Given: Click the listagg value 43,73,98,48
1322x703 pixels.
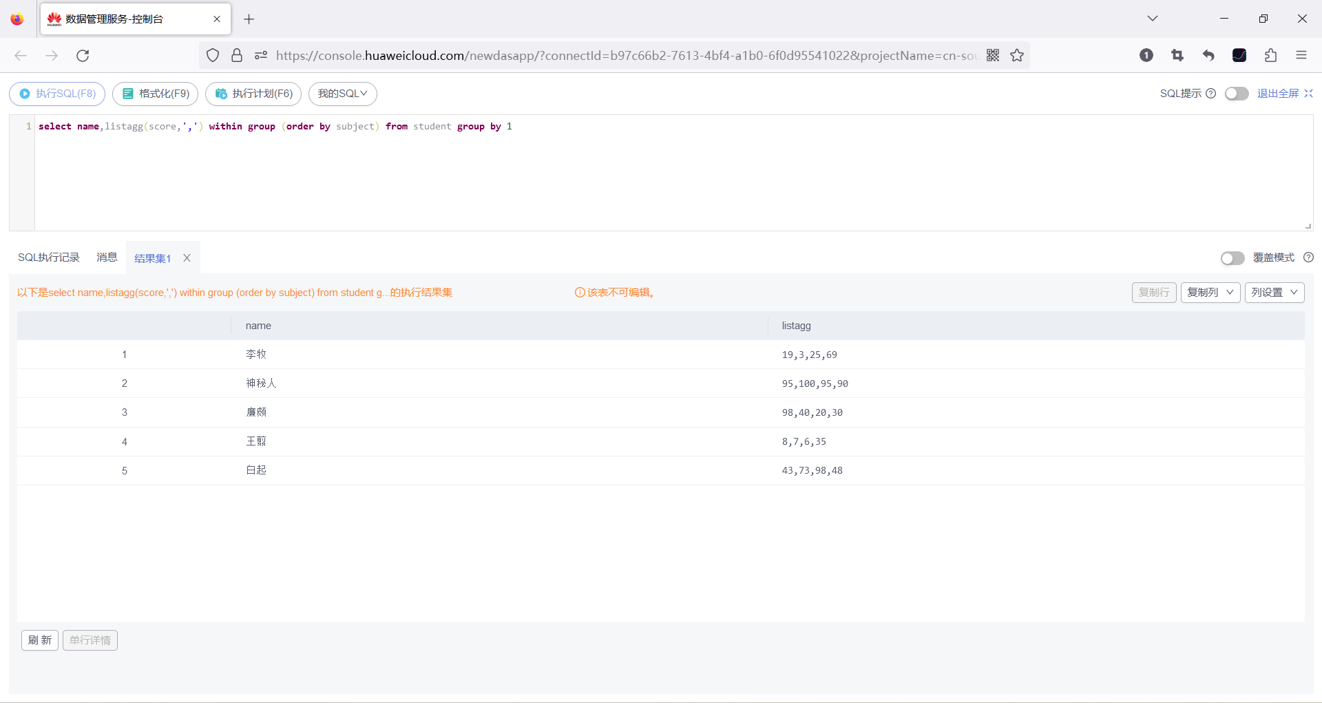Looking at the screenshot, I should pyautogui.click(x=812, y=471).
